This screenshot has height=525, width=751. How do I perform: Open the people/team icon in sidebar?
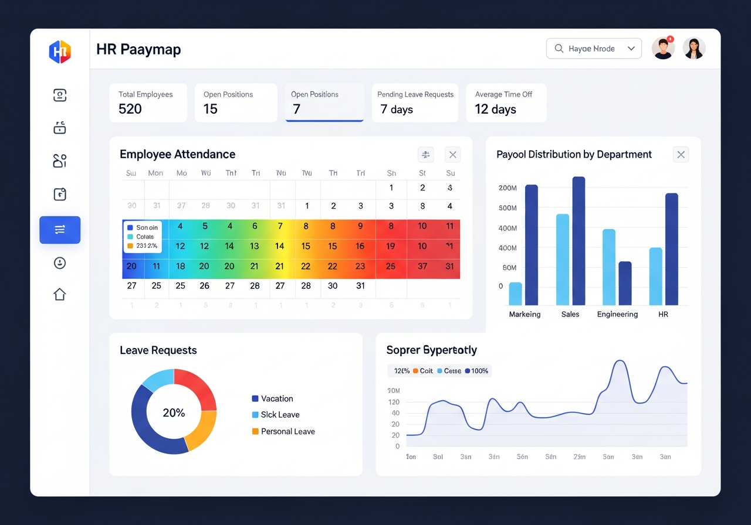pos(60,161)
